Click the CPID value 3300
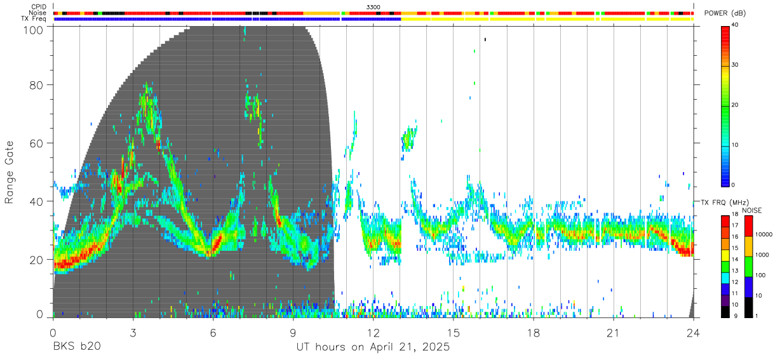This screenshot has width=780, height=360. point(373,7)
